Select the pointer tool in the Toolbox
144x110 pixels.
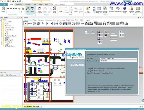(25, 23)
